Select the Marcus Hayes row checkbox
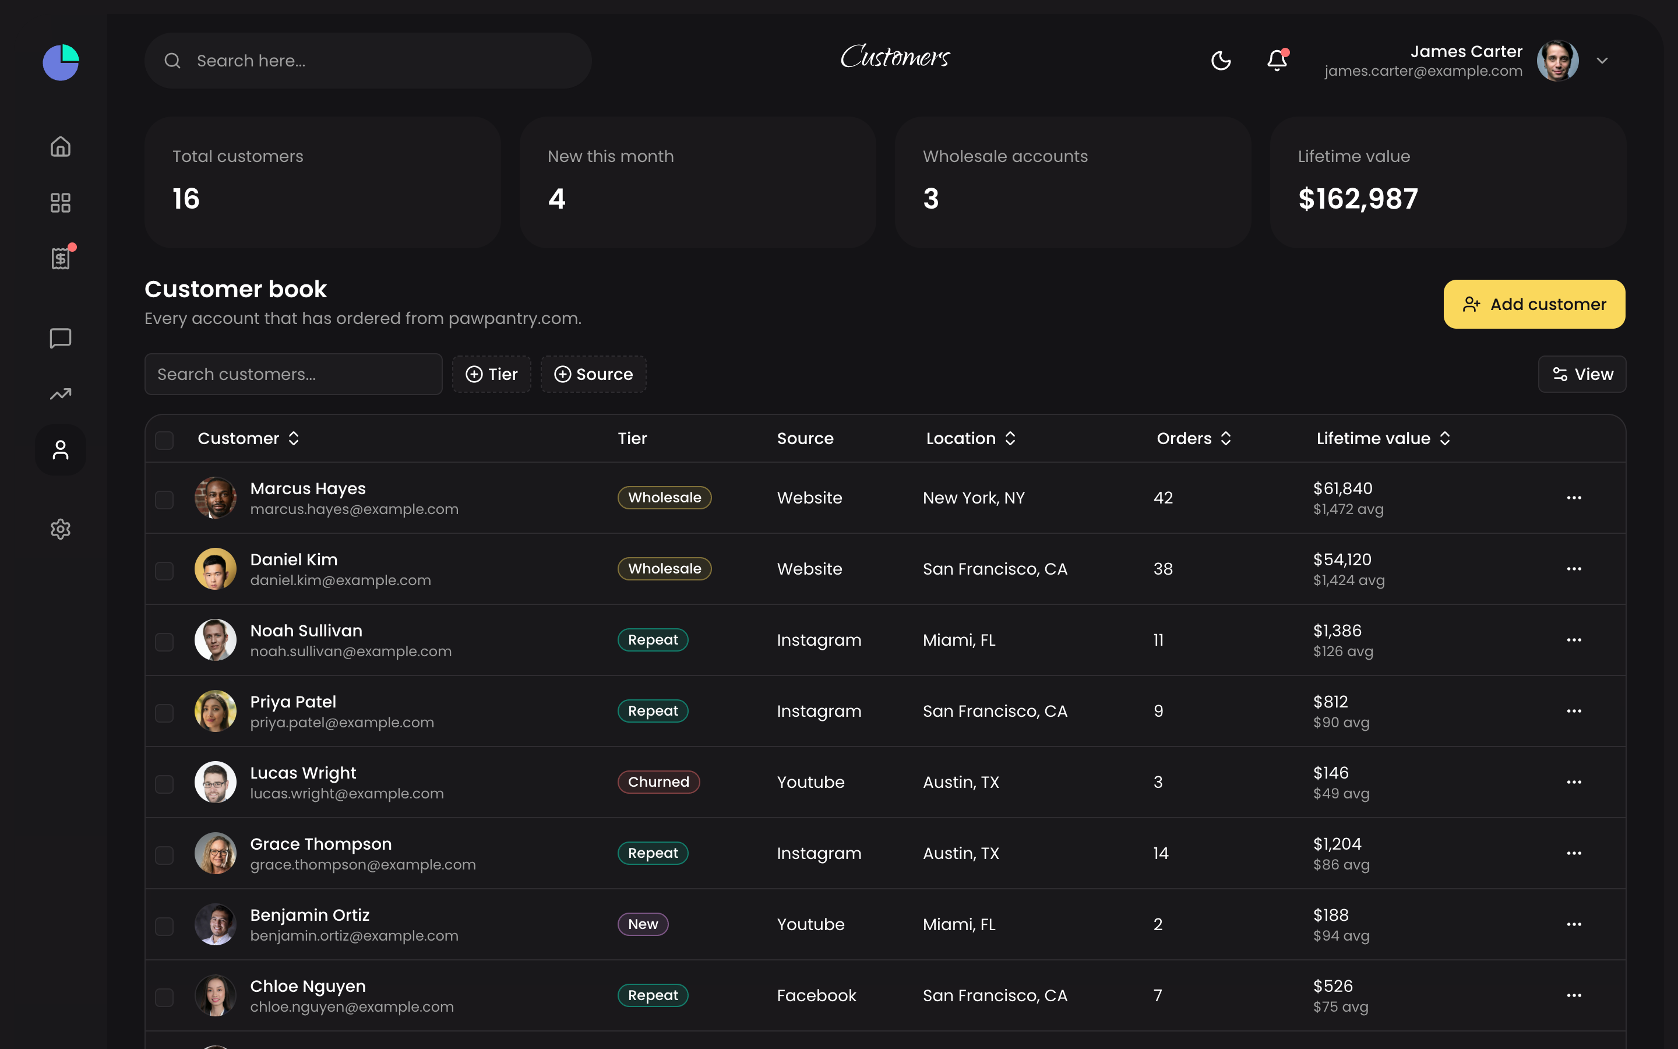 click(x=164, y=499)
